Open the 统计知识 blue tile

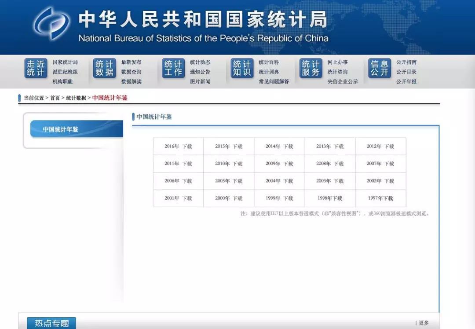click(x=242, y=68)
